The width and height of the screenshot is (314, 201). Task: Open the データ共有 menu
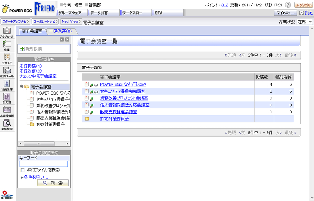click(x=104, y=13)
